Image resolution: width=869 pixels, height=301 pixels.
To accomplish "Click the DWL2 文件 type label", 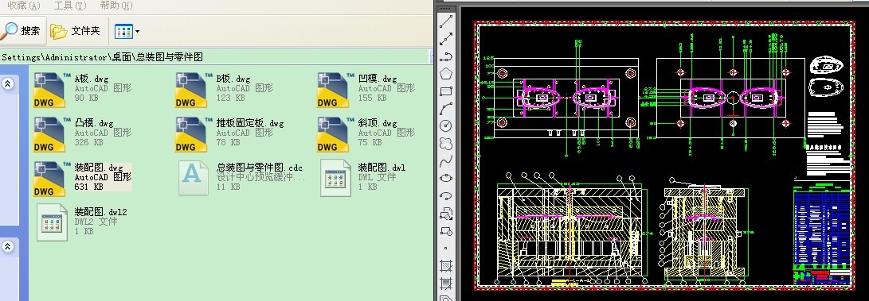I will click(96, 222).
